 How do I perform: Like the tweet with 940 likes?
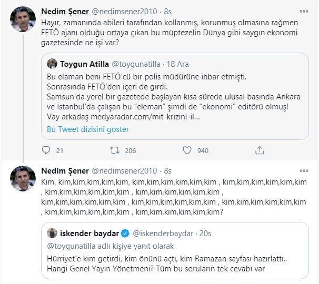click(187, 150)
